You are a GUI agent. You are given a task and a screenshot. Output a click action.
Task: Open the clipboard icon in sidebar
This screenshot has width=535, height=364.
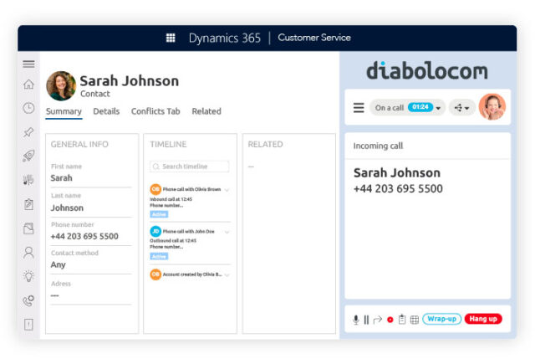(28, 204)
